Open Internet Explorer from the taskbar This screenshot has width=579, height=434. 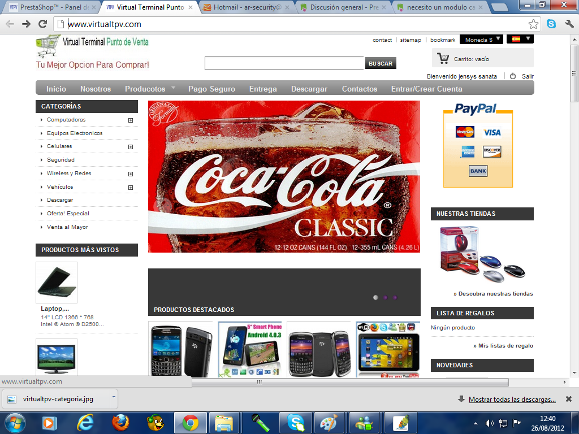(85, 423)
